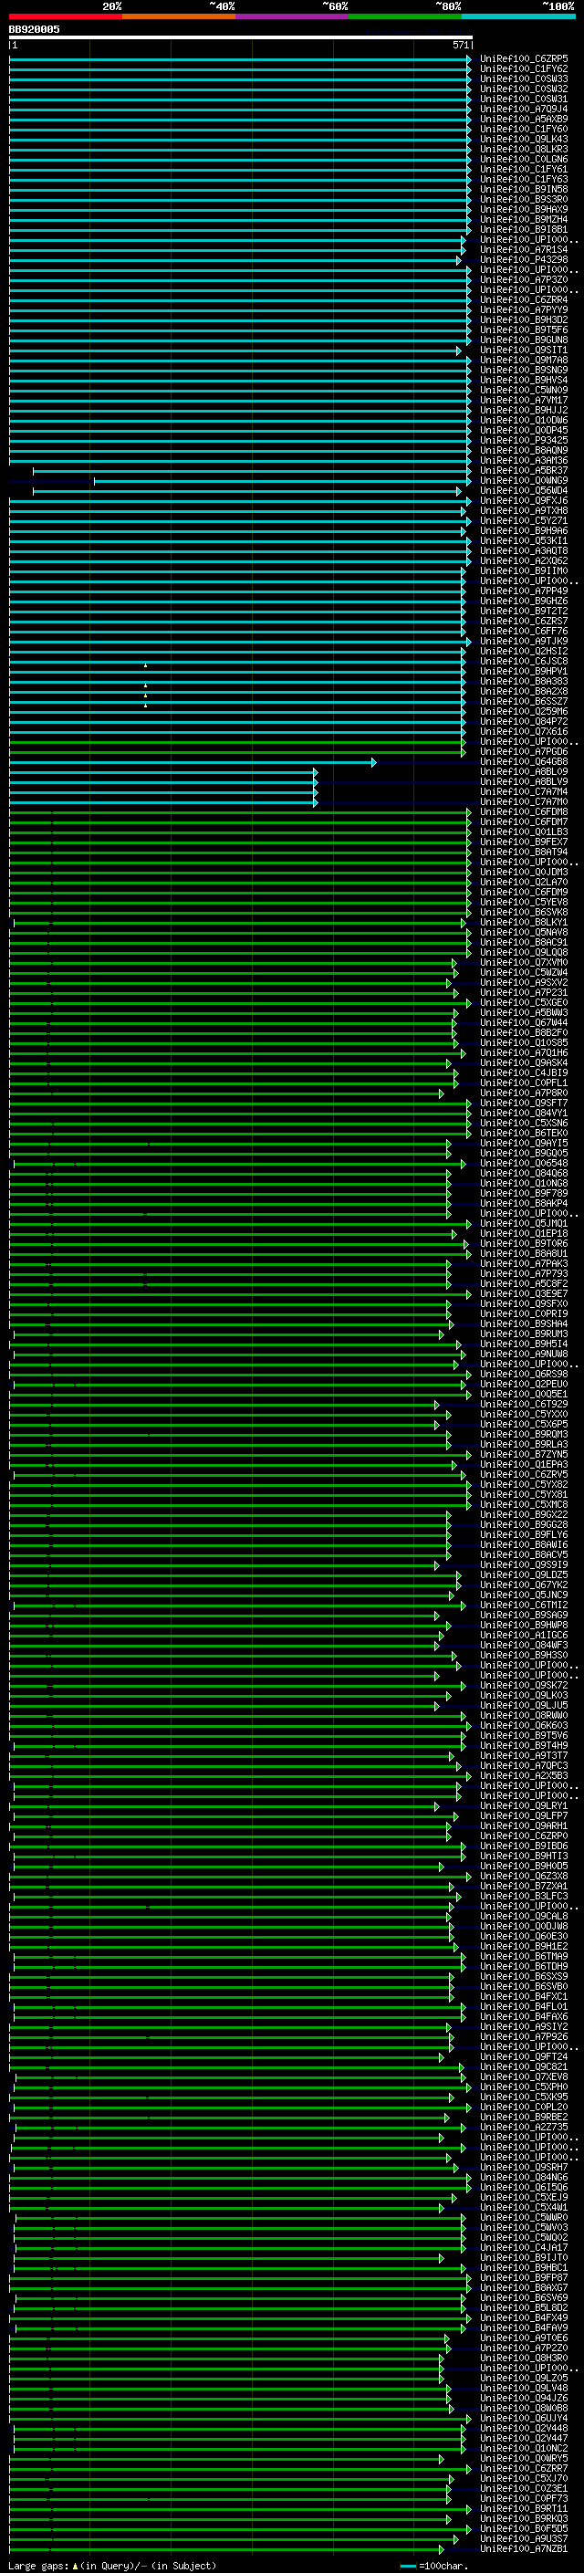Click the label UniRef100_Q5NAV8

pos(524,933)
